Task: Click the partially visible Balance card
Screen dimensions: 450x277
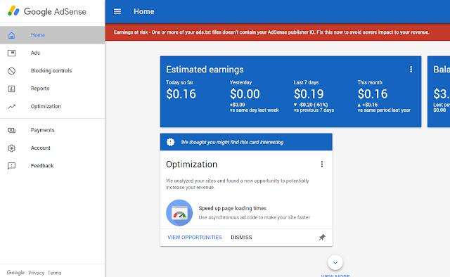Action: (x=439, y=91)
